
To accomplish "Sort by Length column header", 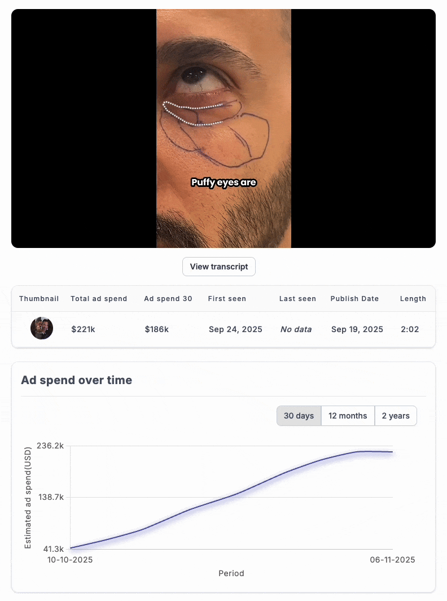I will point(413,299).
